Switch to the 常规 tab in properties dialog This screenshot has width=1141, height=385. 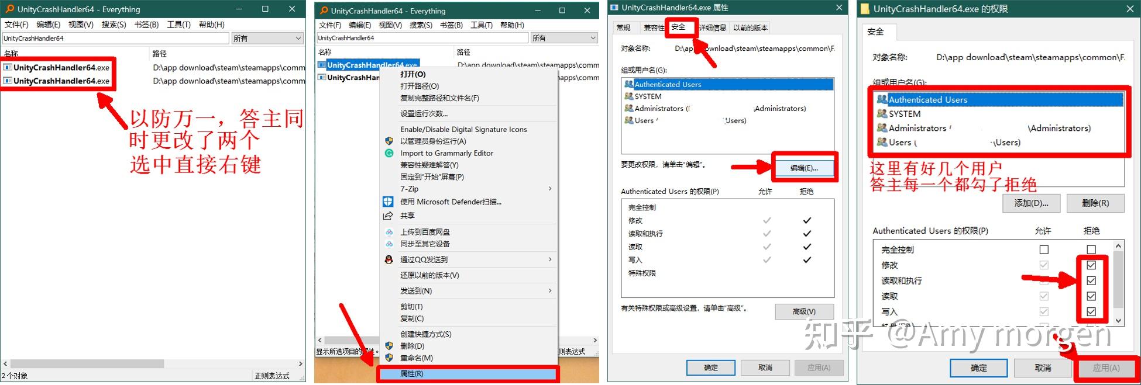click(624, 27)
